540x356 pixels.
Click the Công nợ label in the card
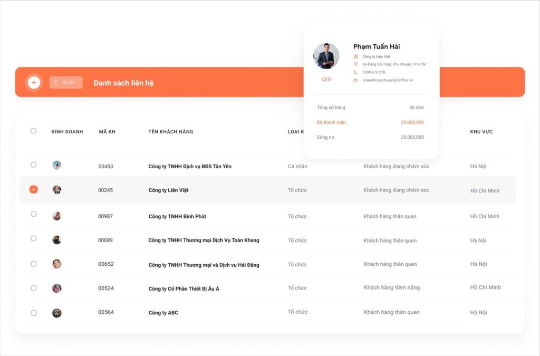tap(325, 137)
